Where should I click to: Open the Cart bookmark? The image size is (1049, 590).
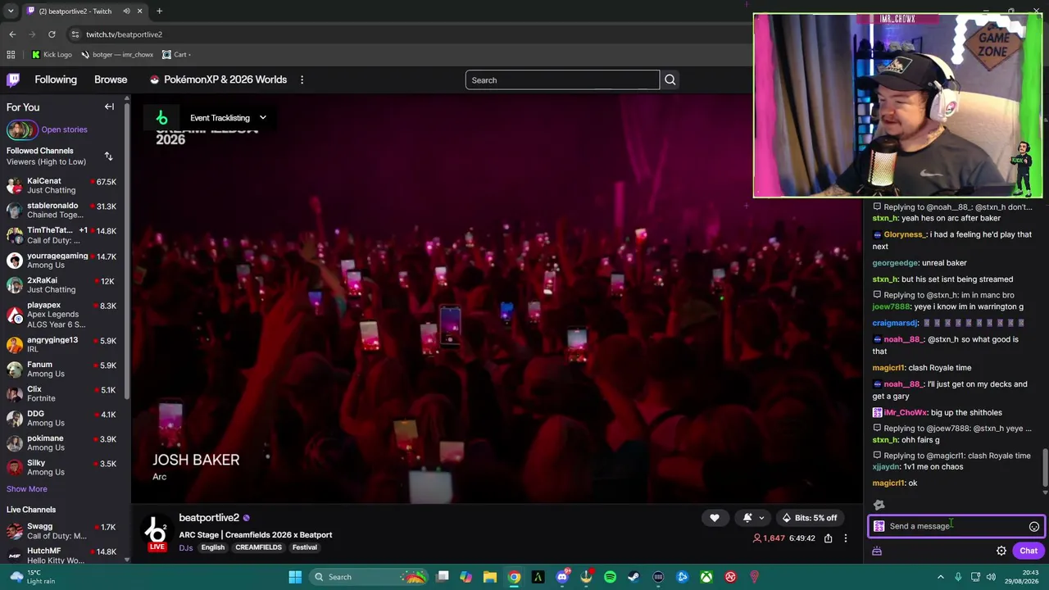pos(175,54)
